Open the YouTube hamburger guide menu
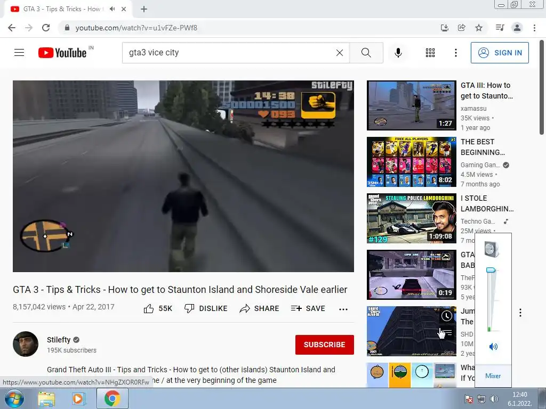 pos(19,53)
